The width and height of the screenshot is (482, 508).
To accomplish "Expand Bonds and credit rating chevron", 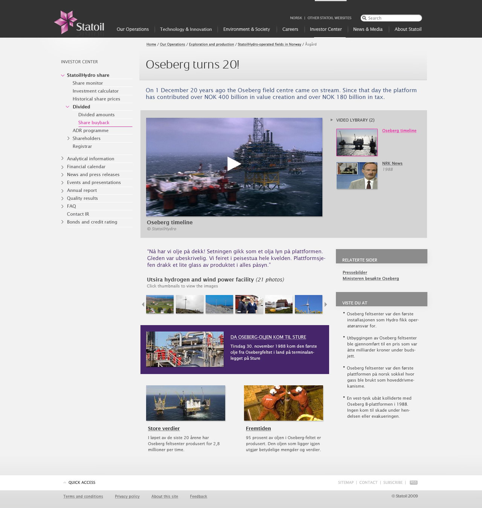I will 63,222.
